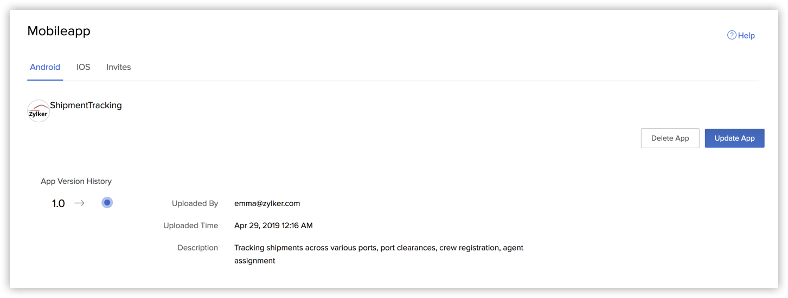Image resolution: width=788 pixels, height=298 pixels.
Task: Click the Help question mark icon
Action: point(732,35)
